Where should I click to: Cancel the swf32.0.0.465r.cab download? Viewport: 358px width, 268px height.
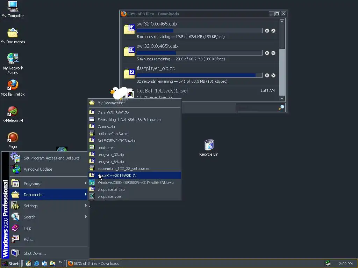coord(273,53)
